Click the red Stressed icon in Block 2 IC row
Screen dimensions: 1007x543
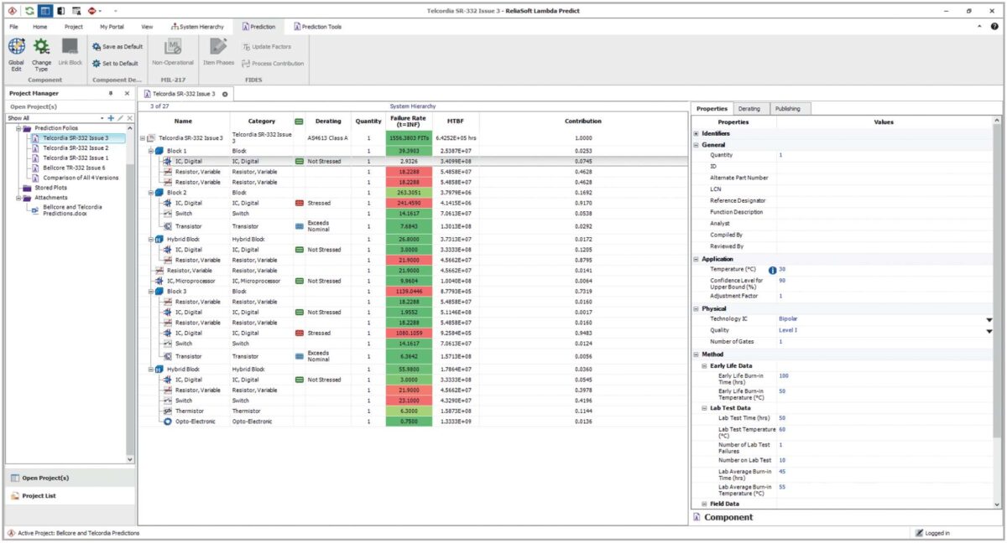(299, 203)
